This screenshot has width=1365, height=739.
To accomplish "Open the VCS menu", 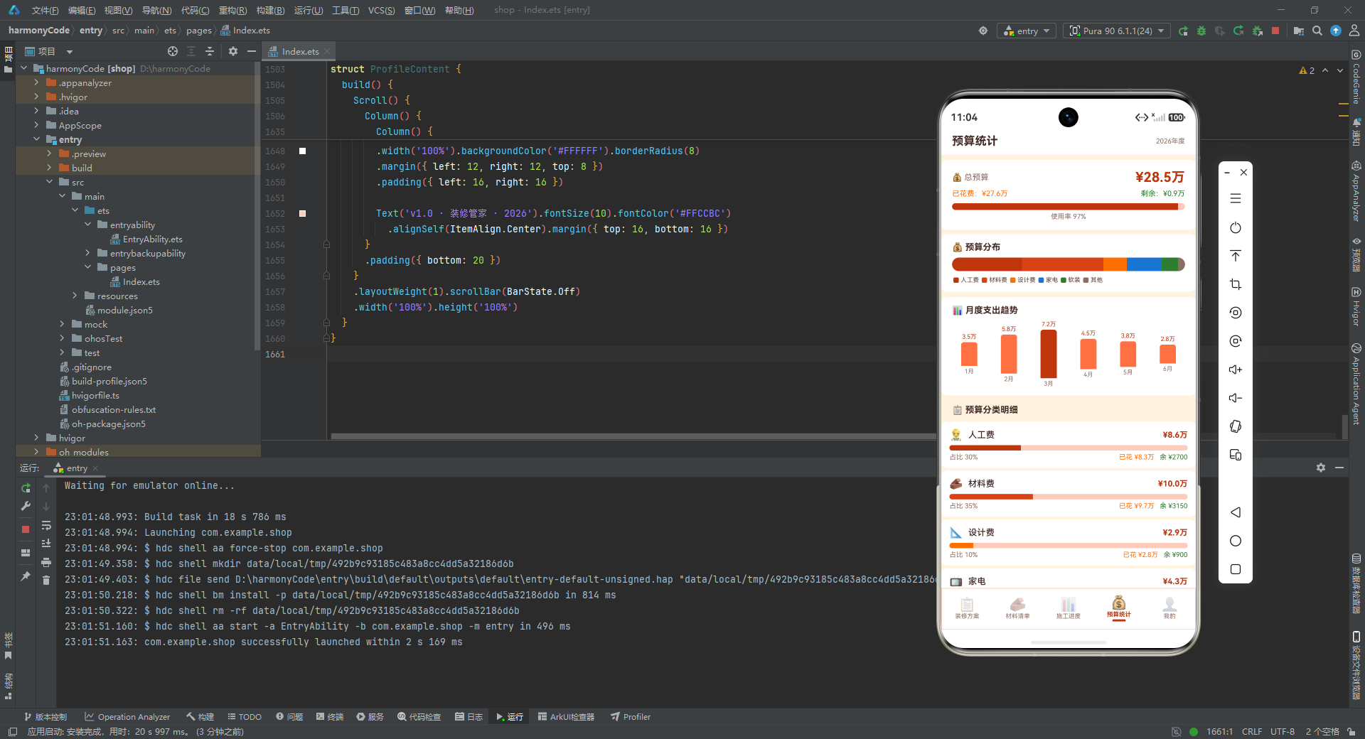I will click(381, 10).
